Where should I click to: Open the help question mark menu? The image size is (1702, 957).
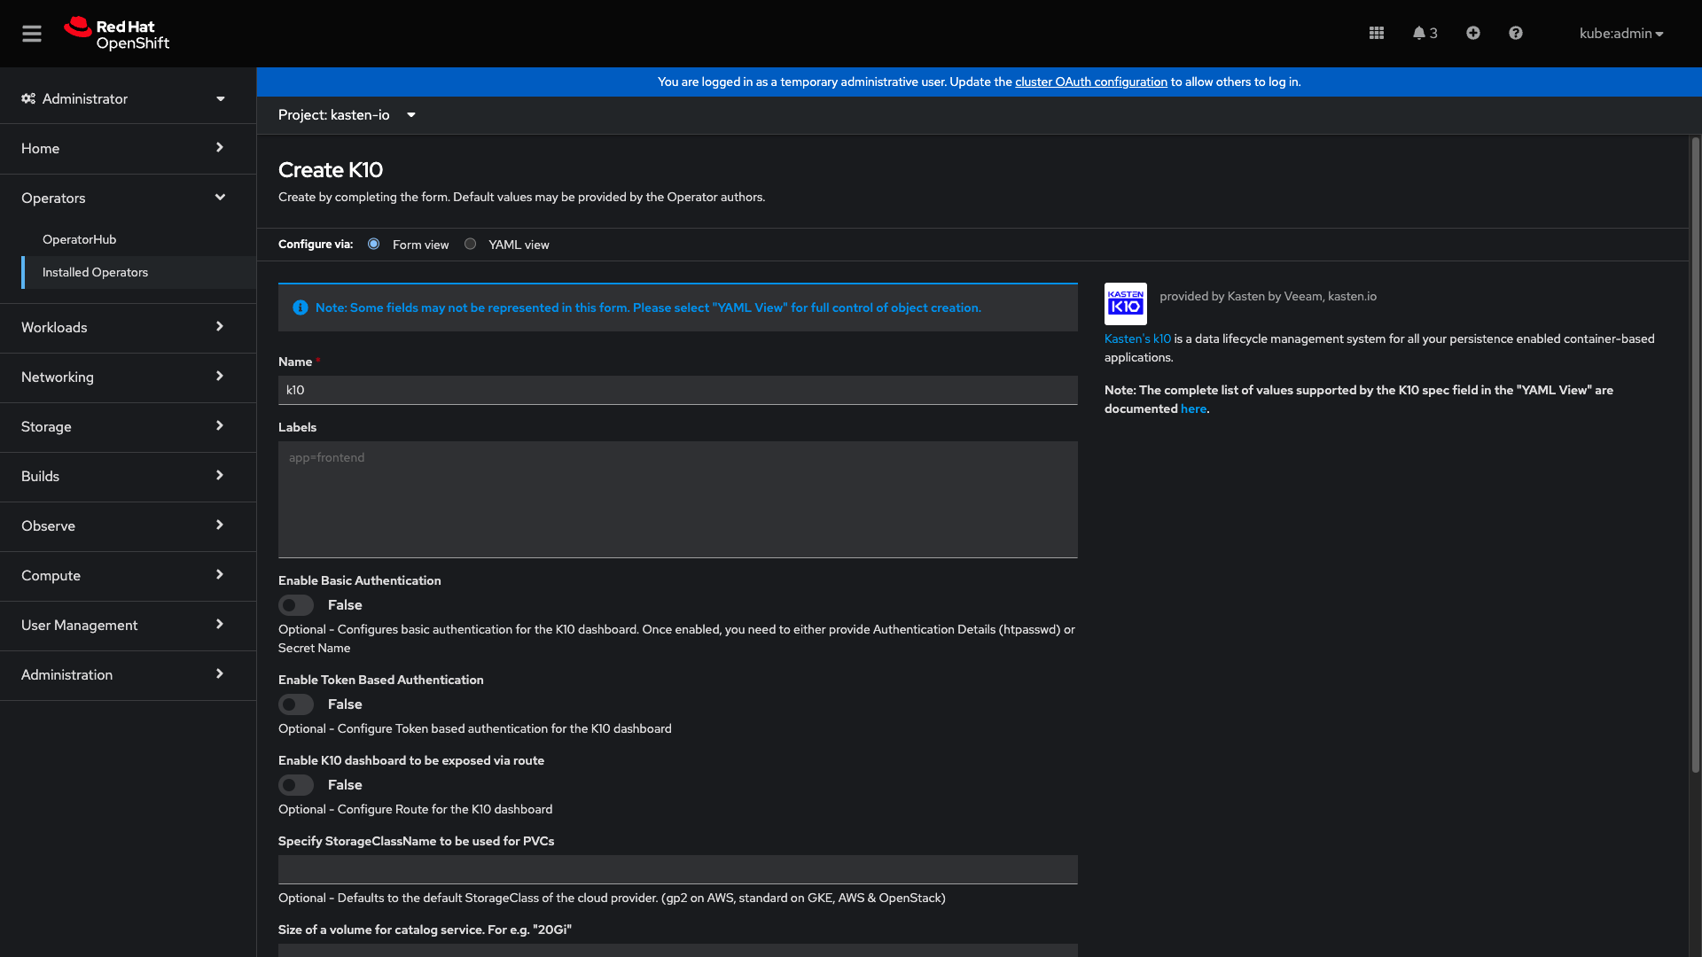point(1516,33)
